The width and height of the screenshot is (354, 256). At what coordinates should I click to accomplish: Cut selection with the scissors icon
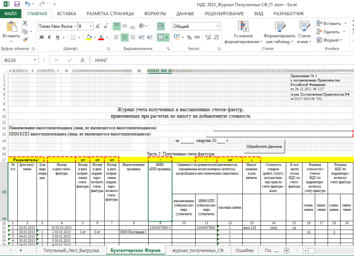(x=25, y=23)
